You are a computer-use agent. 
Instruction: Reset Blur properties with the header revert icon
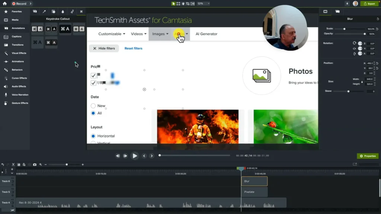(x=378, y=19)
